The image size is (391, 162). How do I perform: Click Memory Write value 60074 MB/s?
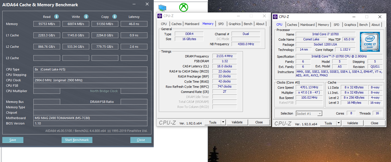[x=76, y=24]
